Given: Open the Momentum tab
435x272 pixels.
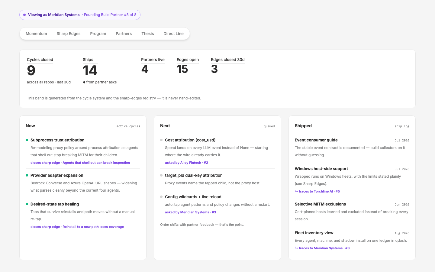Looking at the screenshot, I should coord(36,34).
